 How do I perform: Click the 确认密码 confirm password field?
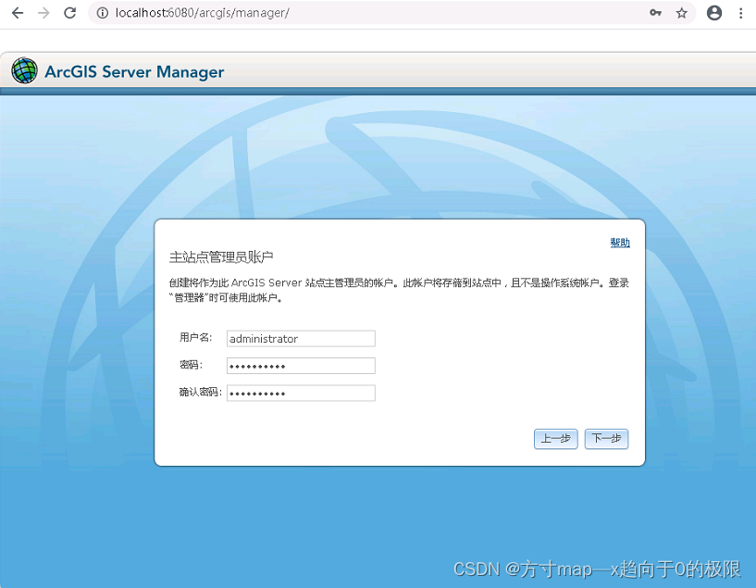pos(301,393)
